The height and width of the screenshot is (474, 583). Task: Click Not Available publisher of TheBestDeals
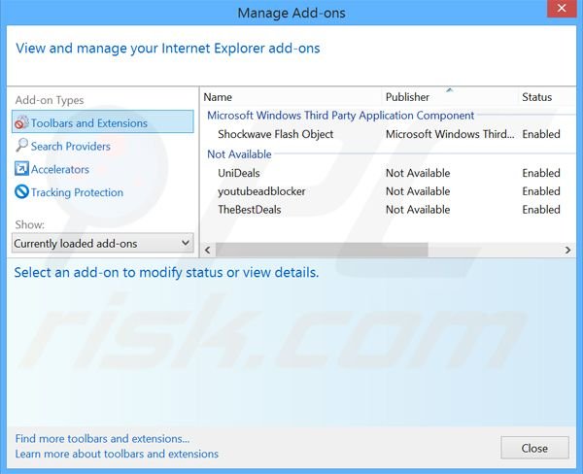coord(418,209)
